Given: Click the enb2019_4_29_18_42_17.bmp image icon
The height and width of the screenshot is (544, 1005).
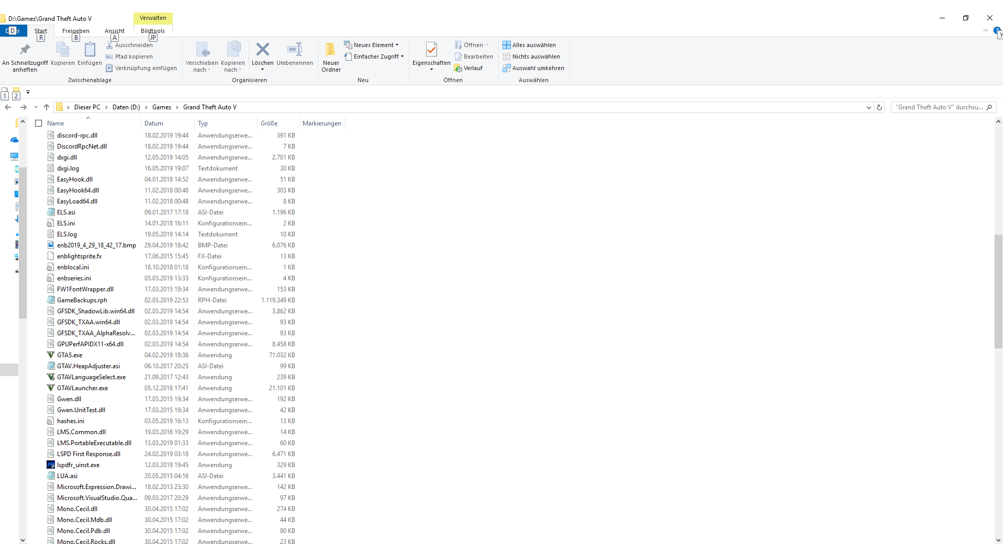Looking at the screenshot, I should point(51,245).
